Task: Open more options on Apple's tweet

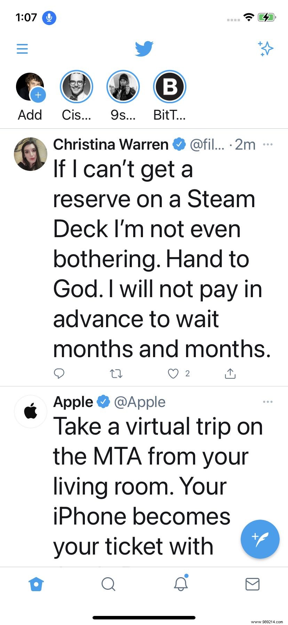Action: point(268,401)
